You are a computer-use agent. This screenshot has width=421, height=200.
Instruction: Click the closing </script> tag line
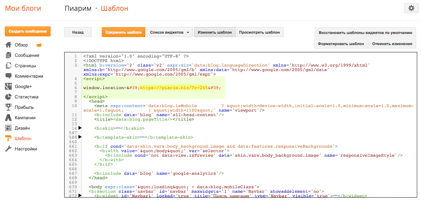pyautogui.click(x=95, y=97)
